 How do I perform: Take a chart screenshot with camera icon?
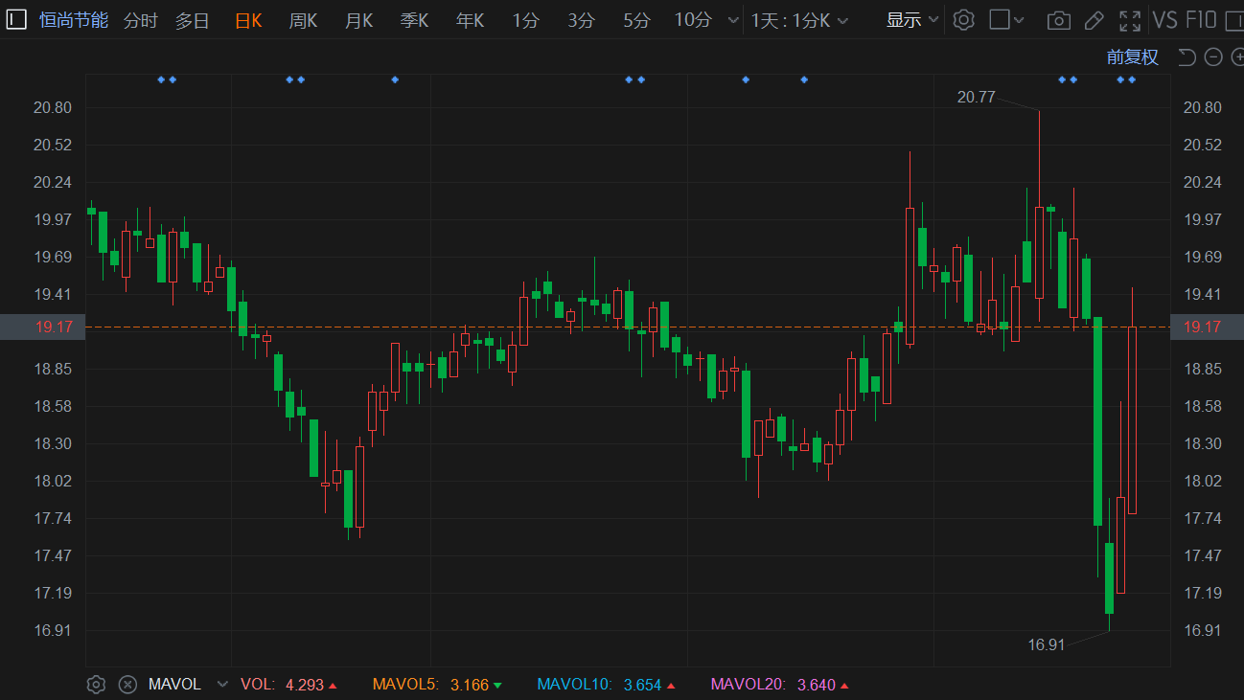click(1058, 20)
